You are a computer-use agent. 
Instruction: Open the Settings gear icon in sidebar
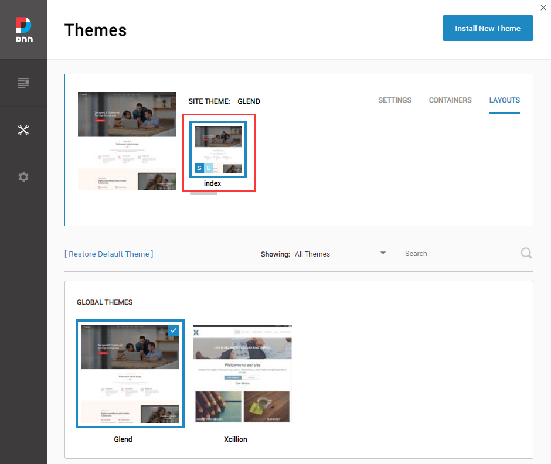23,177
